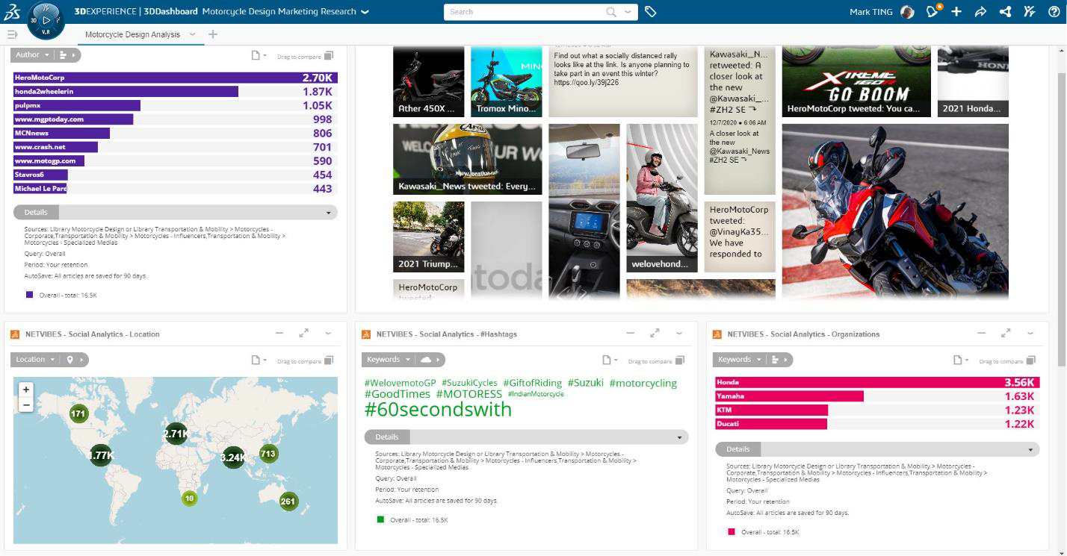Open the help question mark icon

pos(1054,11)
